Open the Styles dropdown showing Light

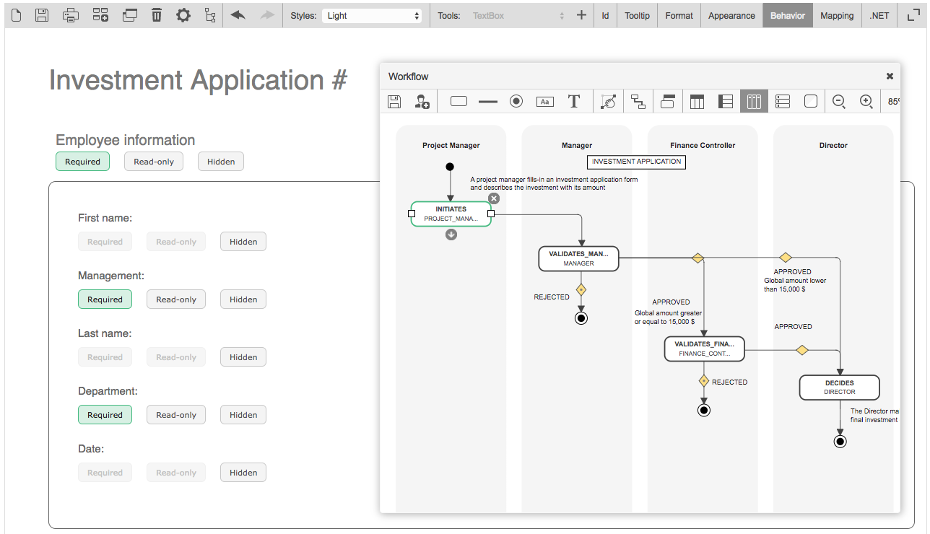pos(372,15)
